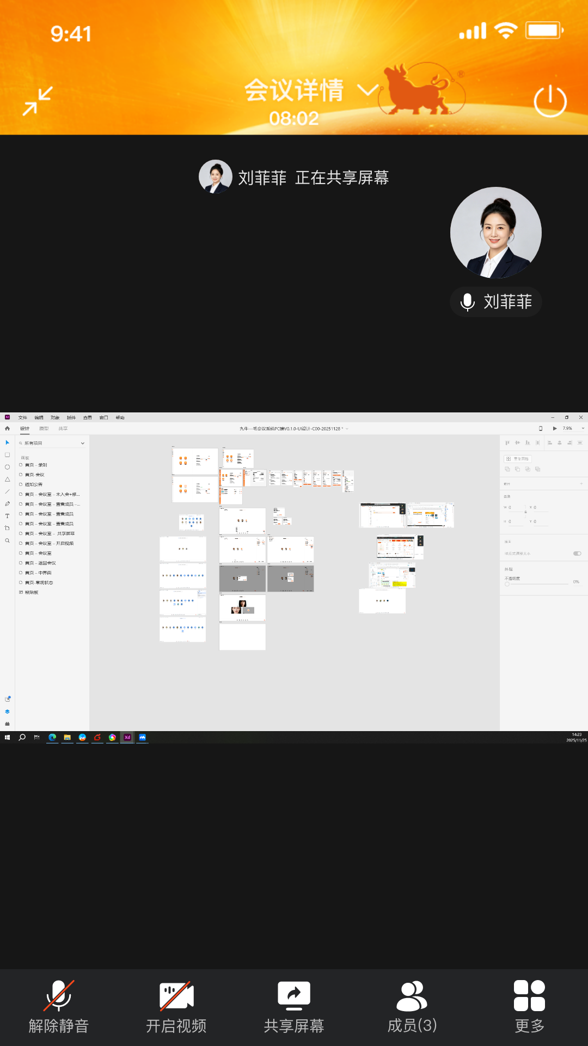
Task: Activate the Pen tool in XD toolbar
Action: [7, 504]
